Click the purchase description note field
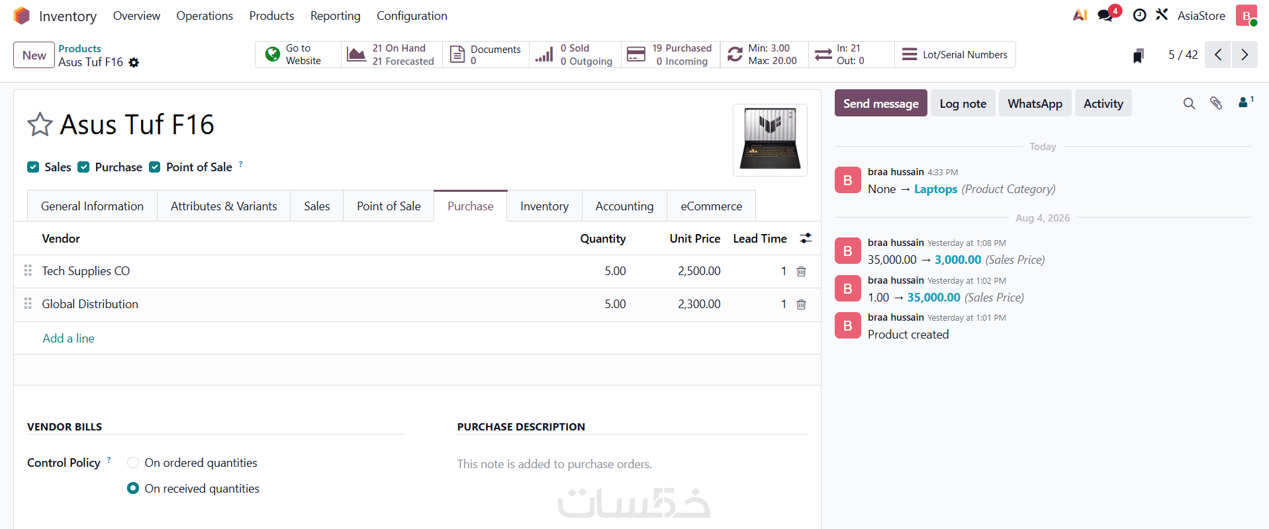Viewport: 1269px width, 529px height. (632, 464)
